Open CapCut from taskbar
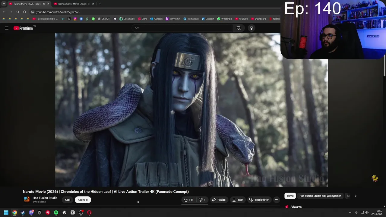This screenshot has height=217, width=386. pyautogui.click(x=73, y=212)
